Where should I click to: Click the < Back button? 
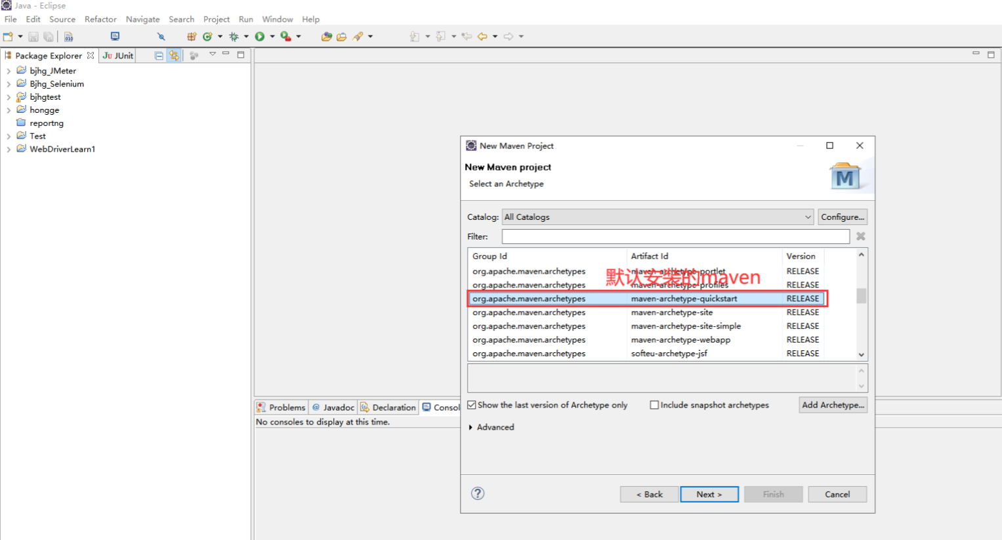click(x=649, y=495)
